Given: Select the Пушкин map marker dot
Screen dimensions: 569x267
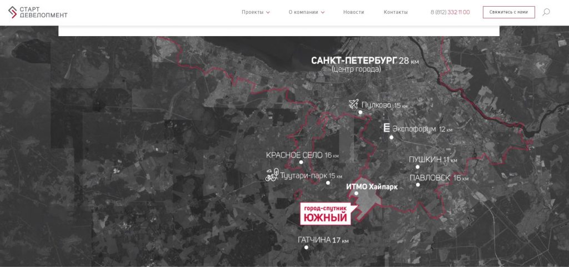Looking at the screenshot, I should pyautogui.click(x=417, y=167).
